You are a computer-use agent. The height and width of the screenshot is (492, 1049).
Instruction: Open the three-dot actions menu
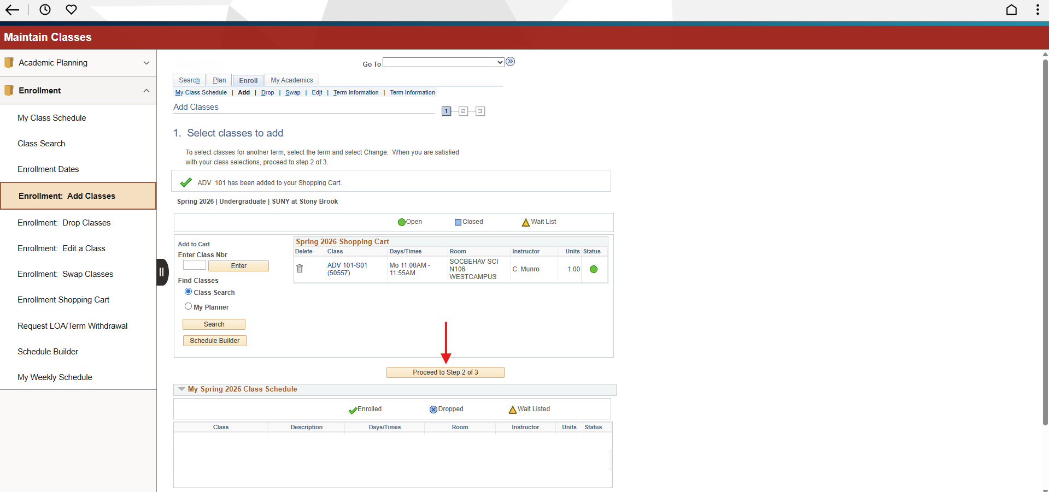[x=1038, y=9]
